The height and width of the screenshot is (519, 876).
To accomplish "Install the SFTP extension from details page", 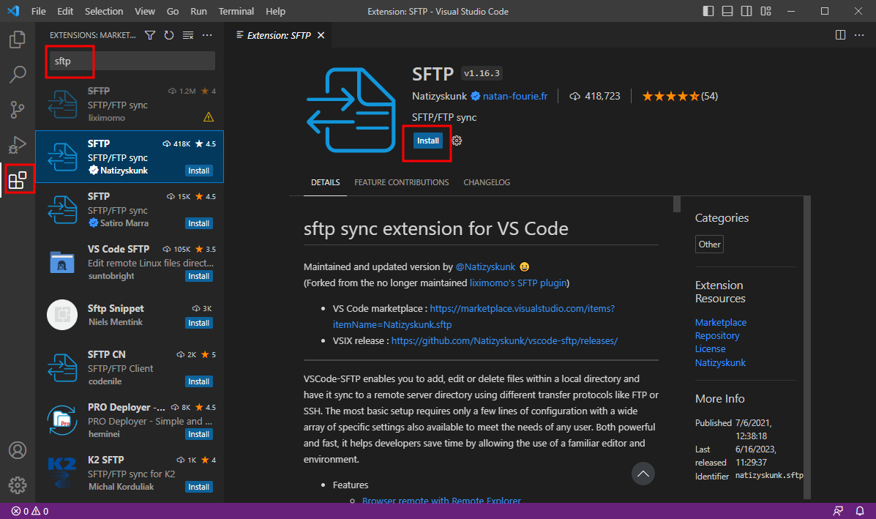I will pos(428,141).
